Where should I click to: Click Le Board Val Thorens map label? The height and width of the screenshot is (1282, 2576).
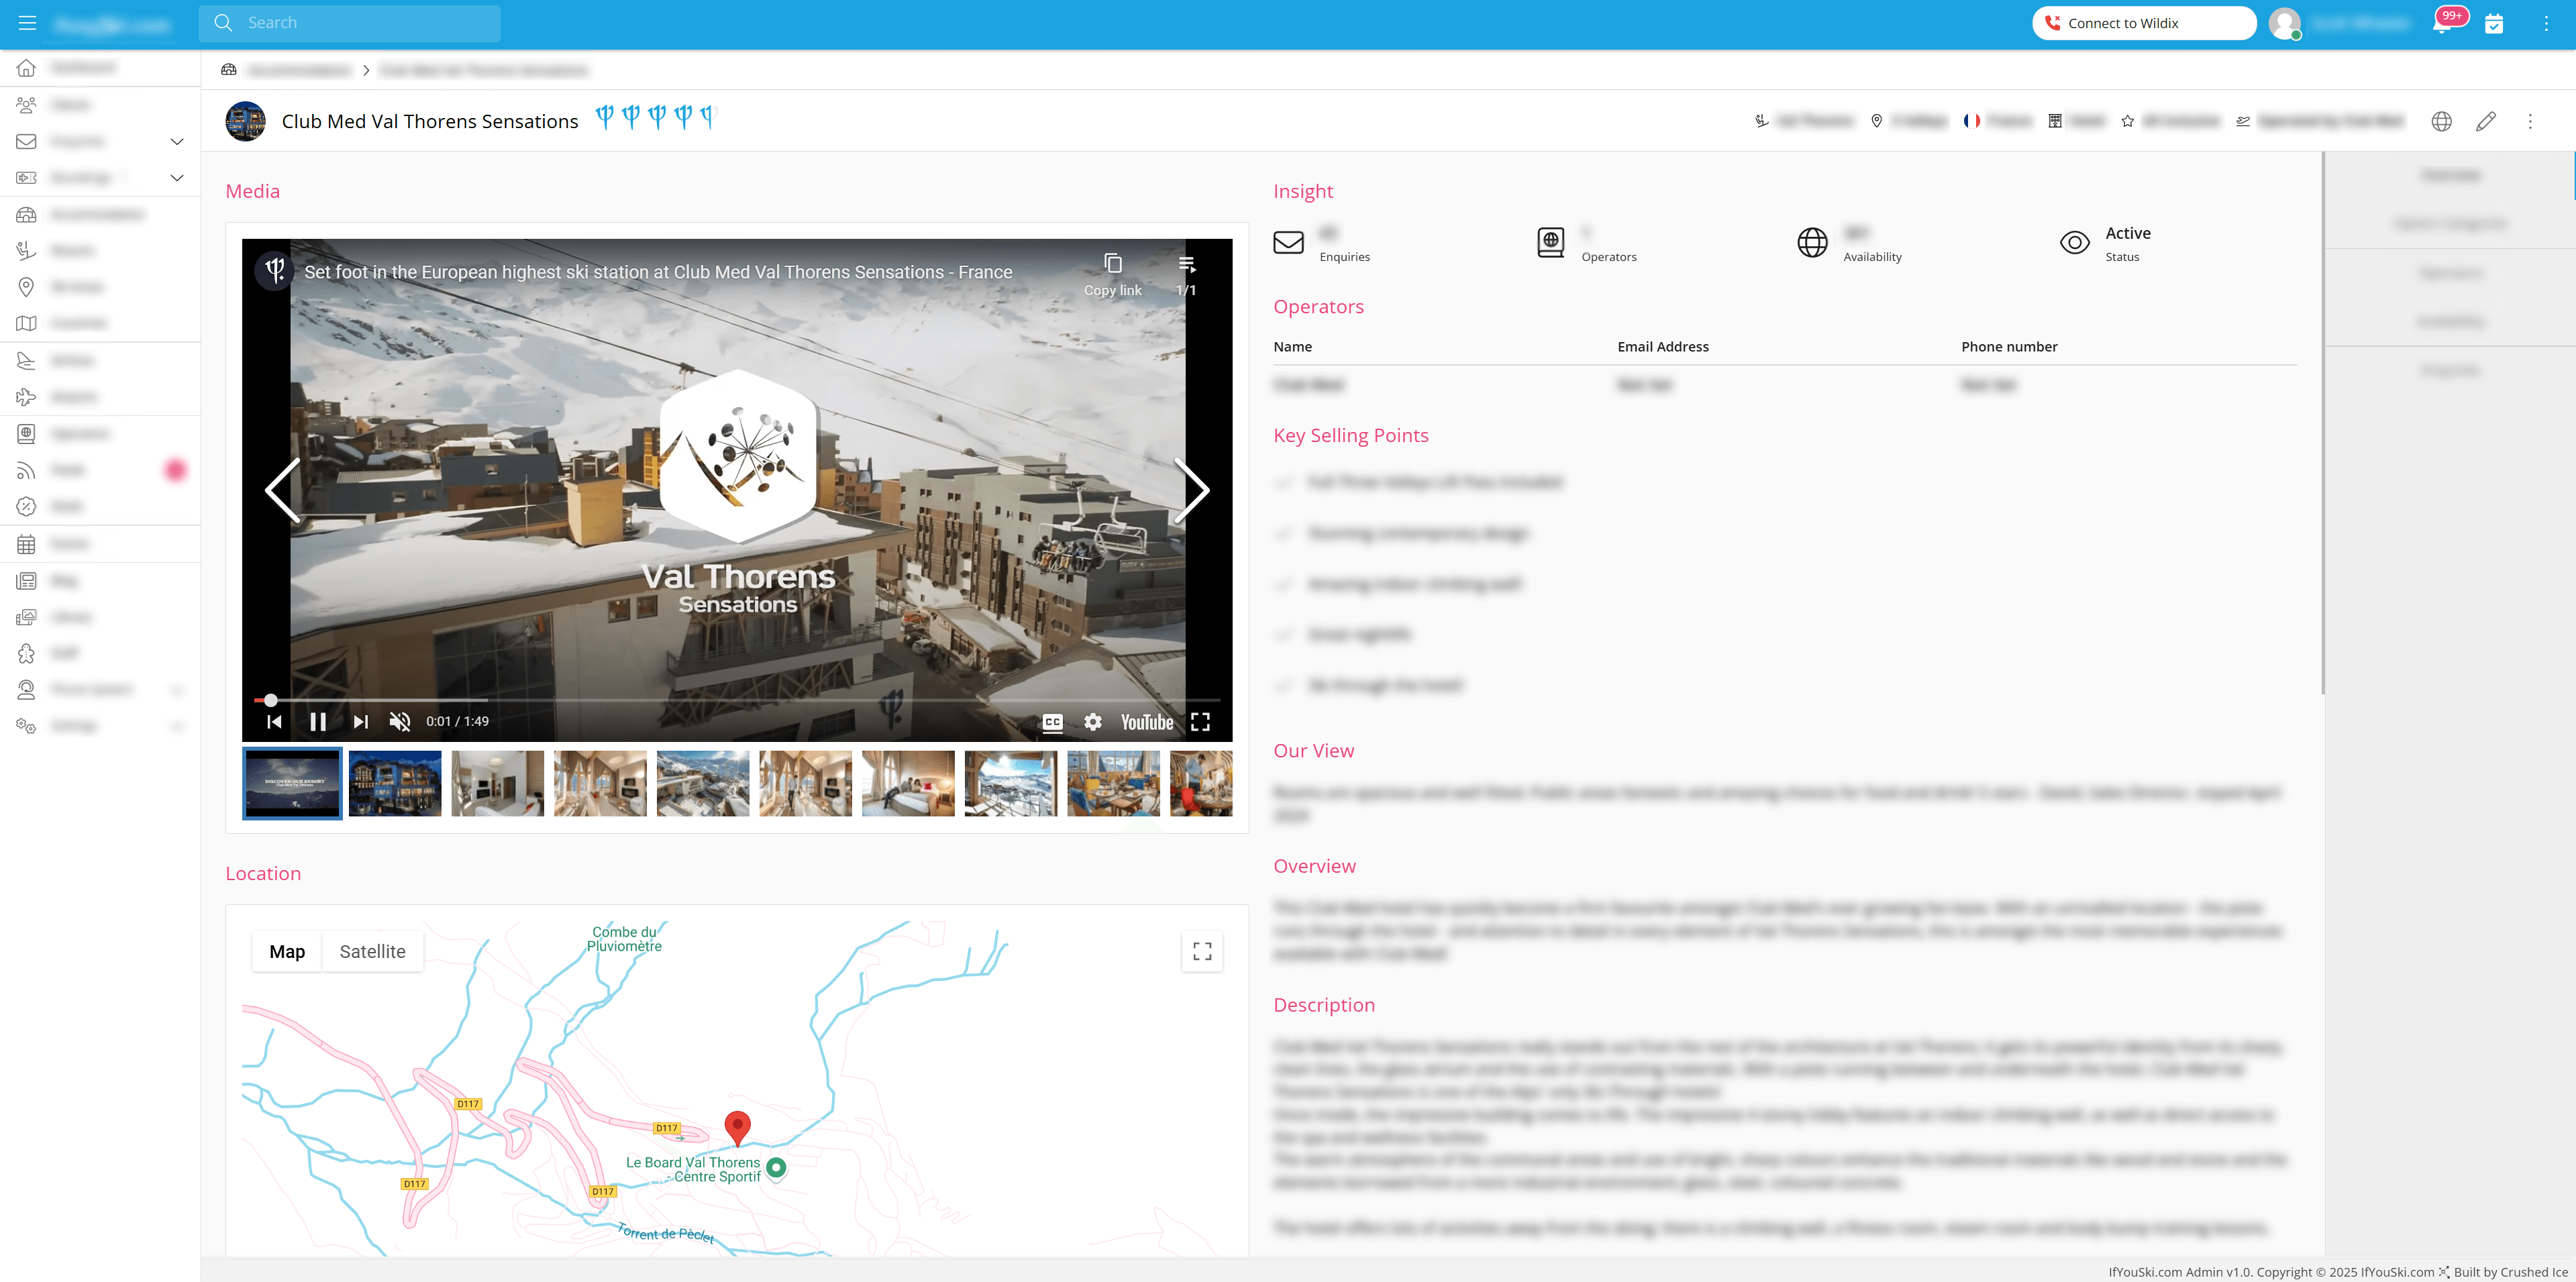pos(693,1169)
